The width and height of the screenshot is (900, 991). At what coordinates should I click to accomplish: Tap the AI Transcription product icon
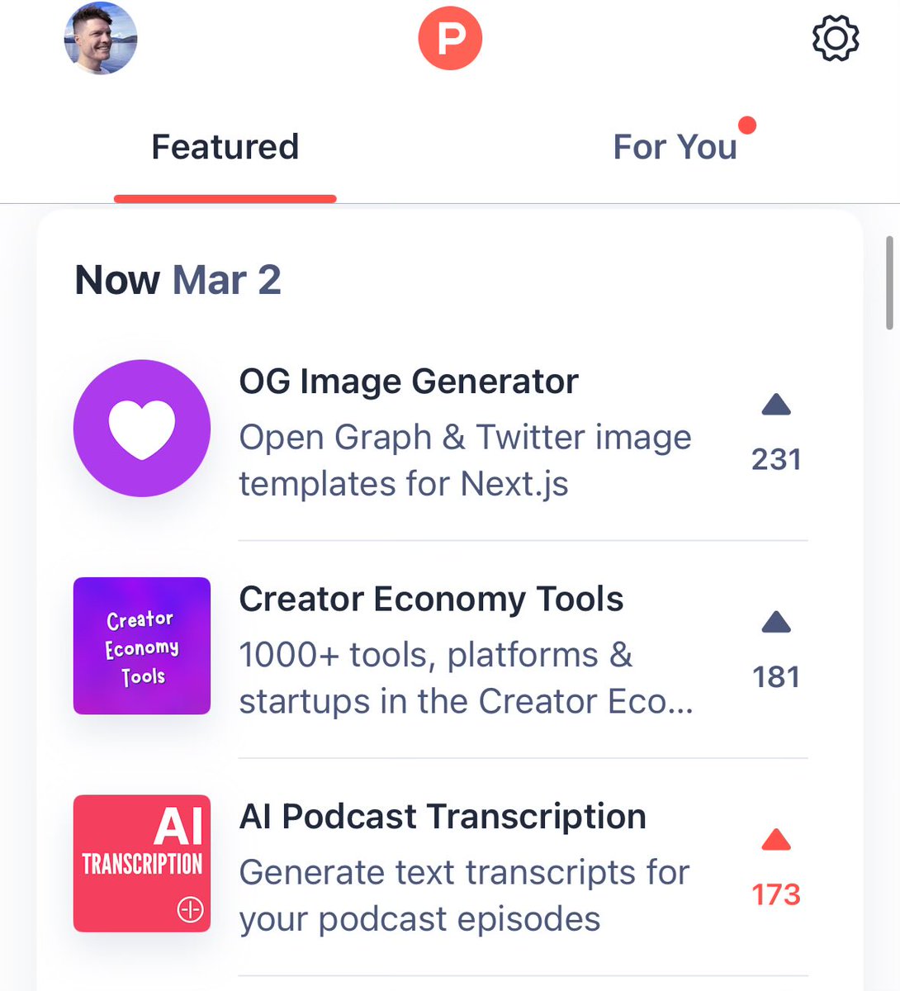[x=142, y=863]
